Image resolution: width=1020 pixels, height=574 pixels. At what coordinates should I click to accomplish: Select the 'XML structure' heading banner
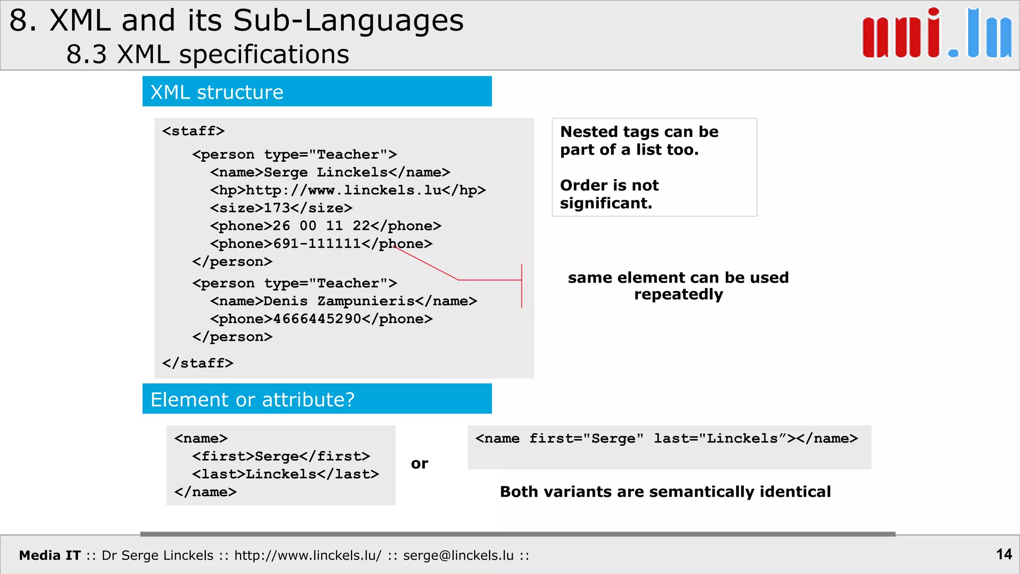point(317,91)
